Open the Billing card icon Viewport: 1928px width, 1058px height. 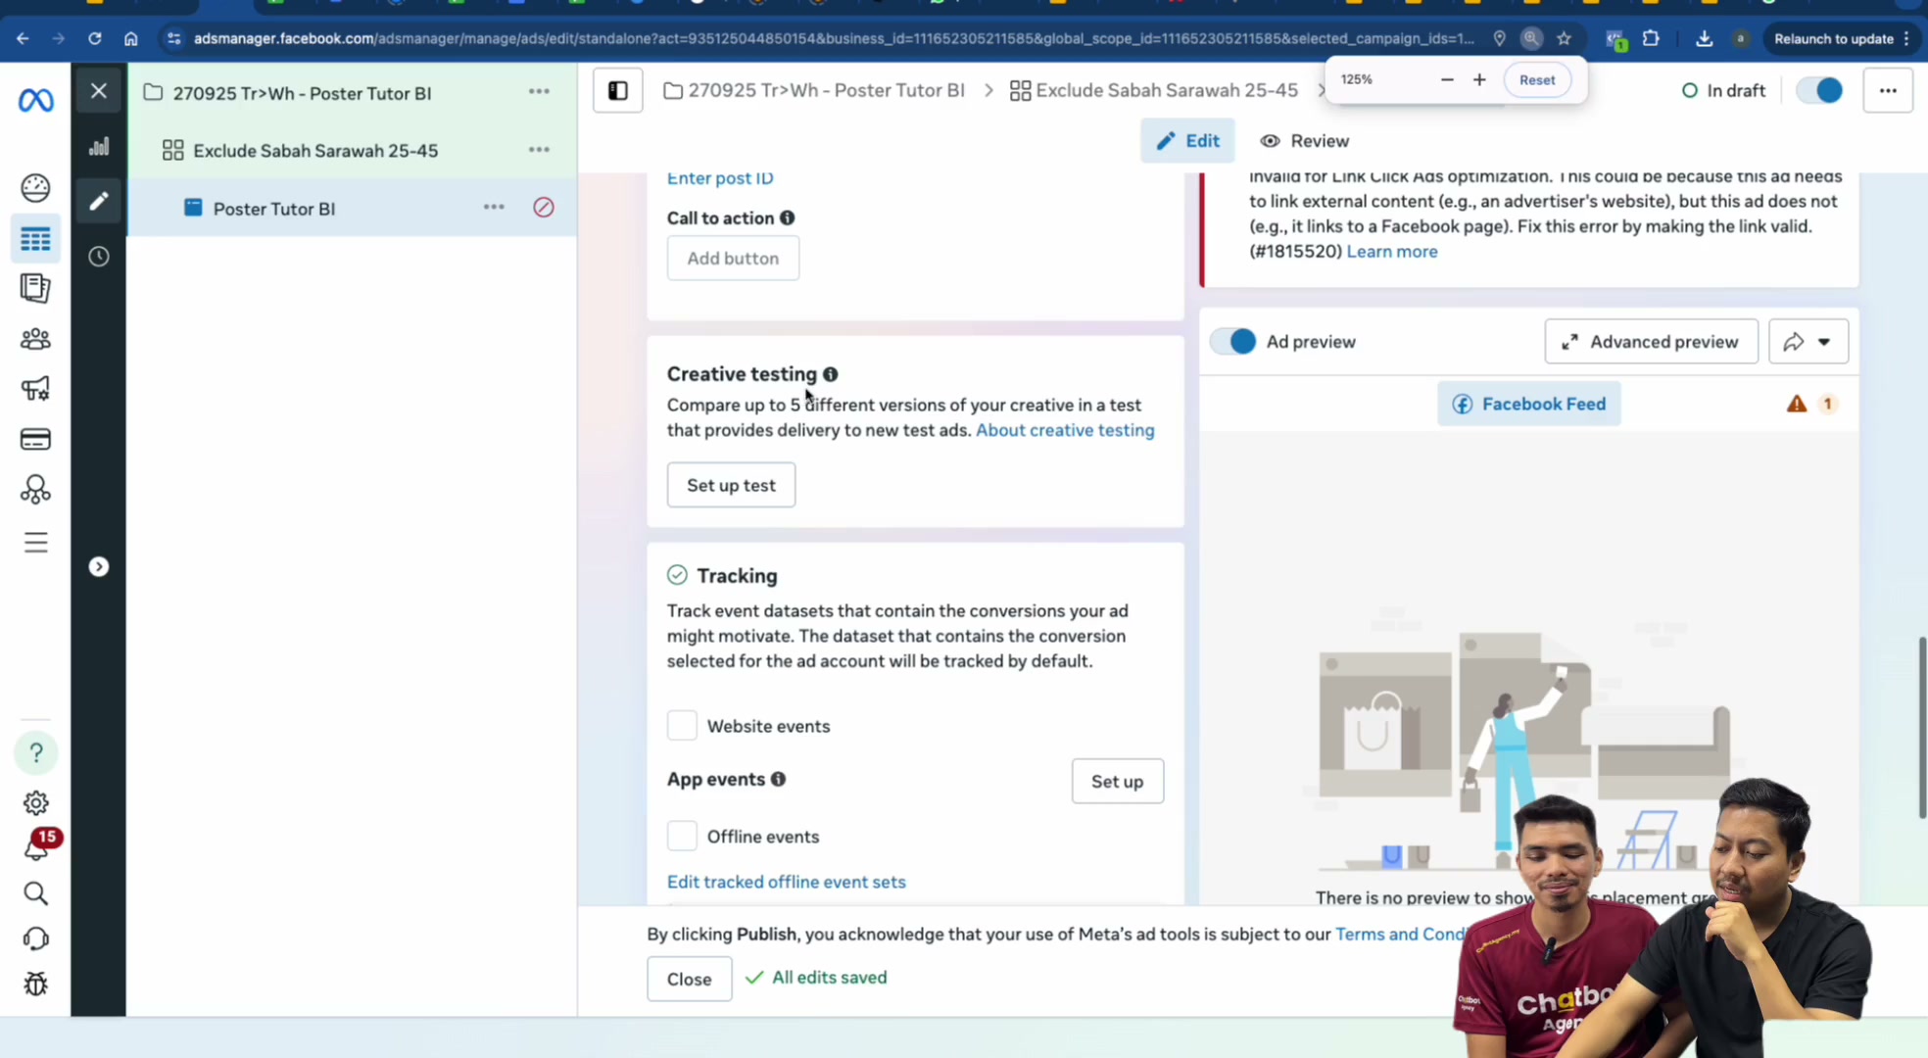click(35, 439)
